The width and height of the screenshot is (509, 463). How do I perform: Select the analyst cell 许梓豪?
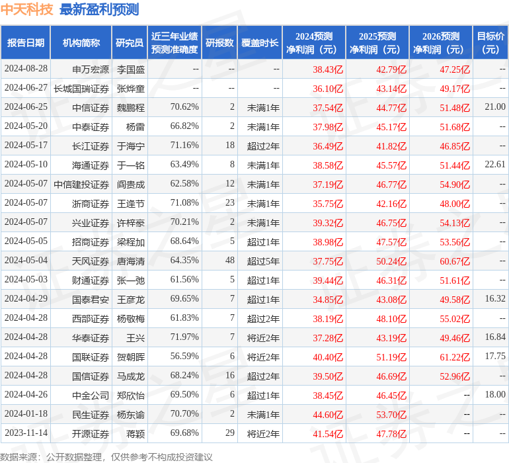[x=131, y=222]
